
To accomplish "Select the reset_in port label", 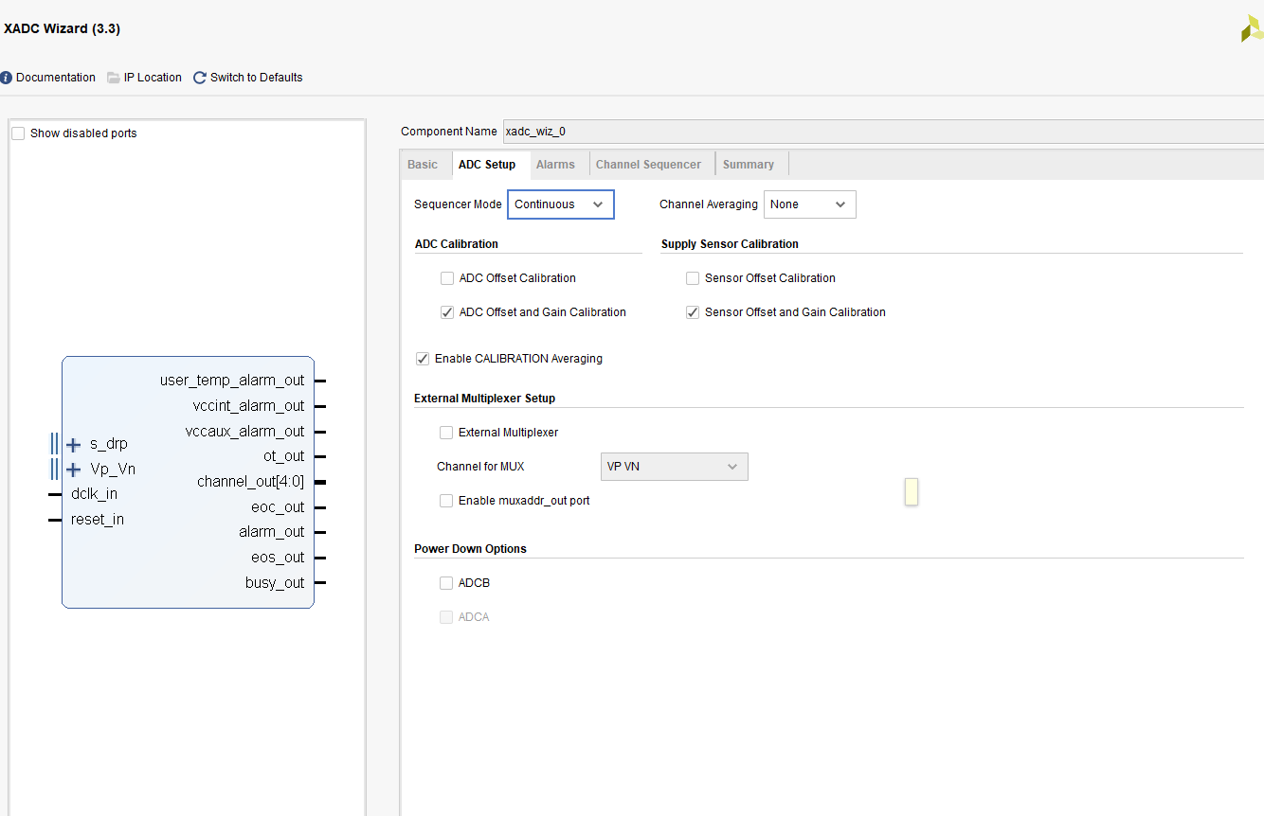I will (98, 520).
